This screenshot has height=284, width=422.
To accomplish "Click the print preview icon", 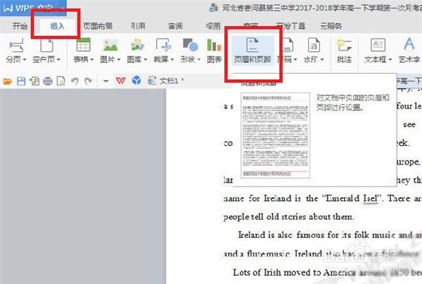I will click(x=60, y=81).
